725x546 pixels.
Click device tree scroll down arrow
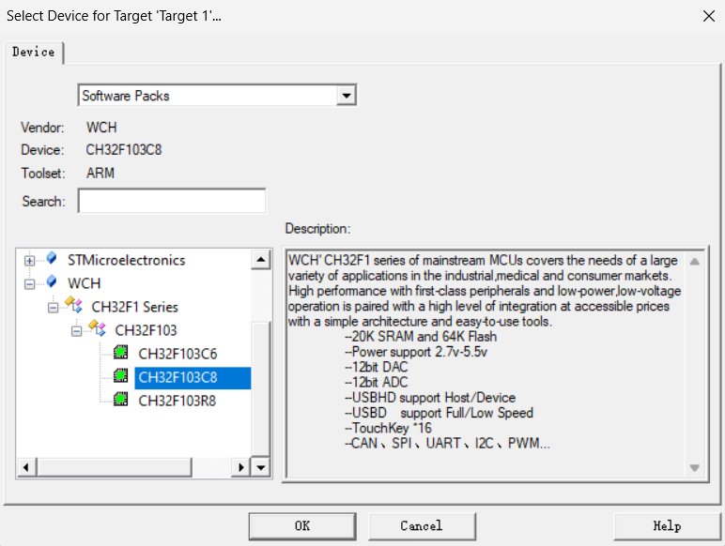pyautogui.click(x=261, y=467)
